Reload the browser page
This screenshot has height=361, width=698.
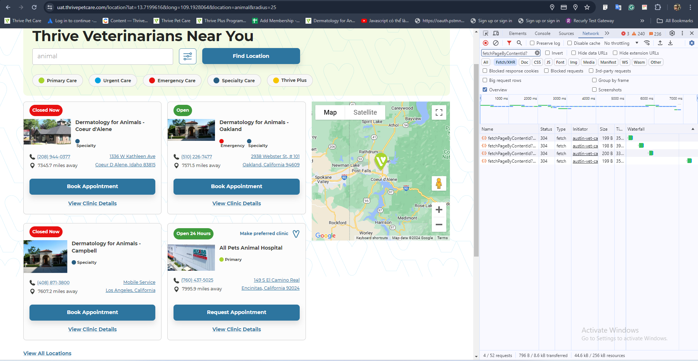pyautogui.click(x=34, y=7)
